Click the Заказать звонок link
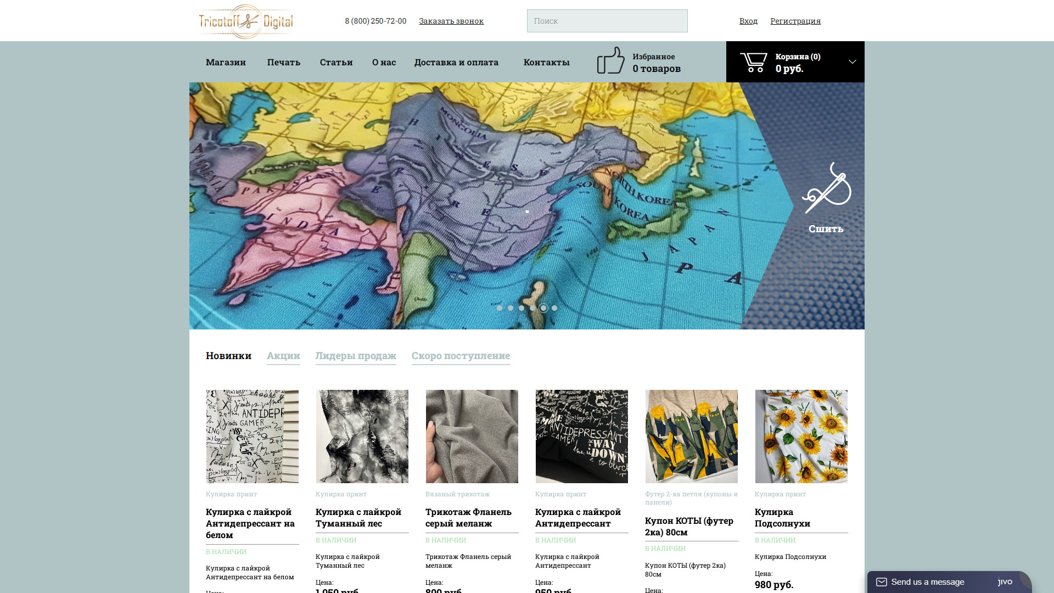This screenshot has width=1054, height=593. [451, 21]
